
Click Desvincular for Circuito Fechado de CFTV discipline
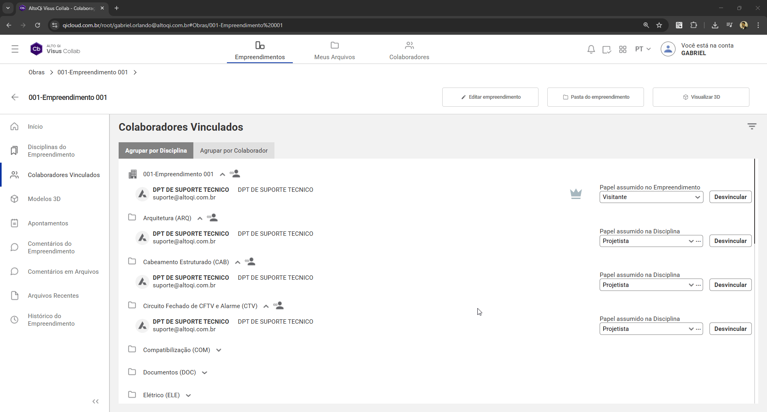coord(730,329)
